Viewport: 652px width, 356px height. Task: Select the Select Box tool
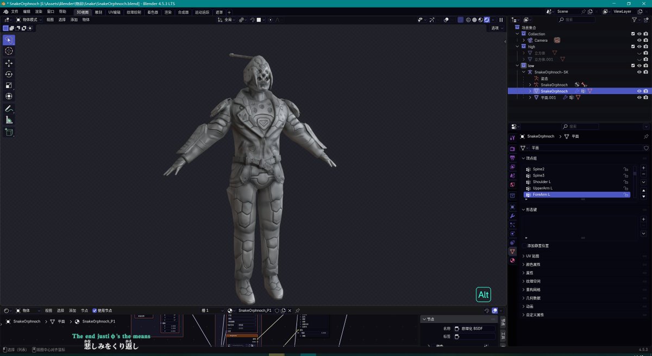9,40
